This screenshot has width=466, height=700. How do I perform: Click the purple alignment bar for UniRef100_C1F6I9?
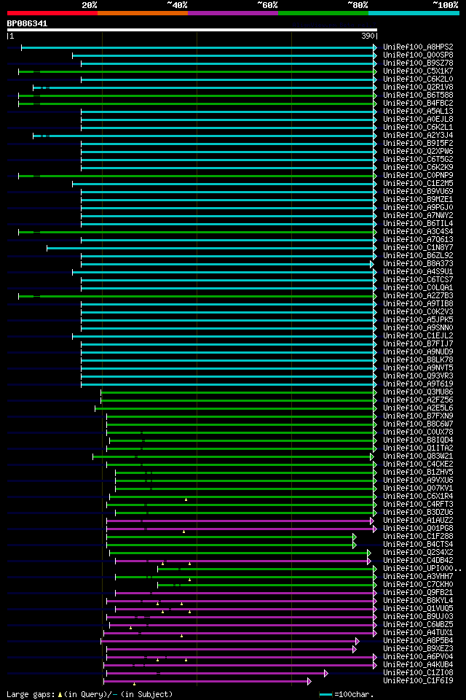pos(208,682)
